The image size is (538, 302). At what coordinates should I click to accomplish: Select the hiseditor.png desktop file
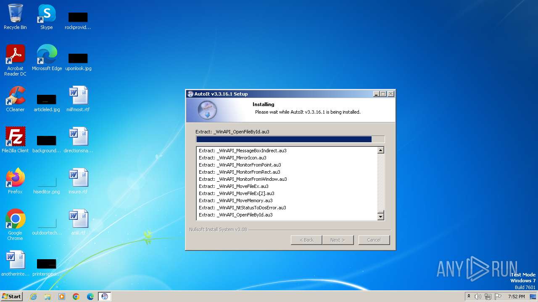(x=47, y=185)
